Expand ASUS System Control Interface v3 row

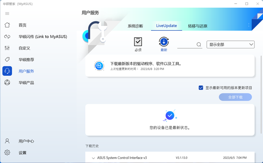click(93, 158)
